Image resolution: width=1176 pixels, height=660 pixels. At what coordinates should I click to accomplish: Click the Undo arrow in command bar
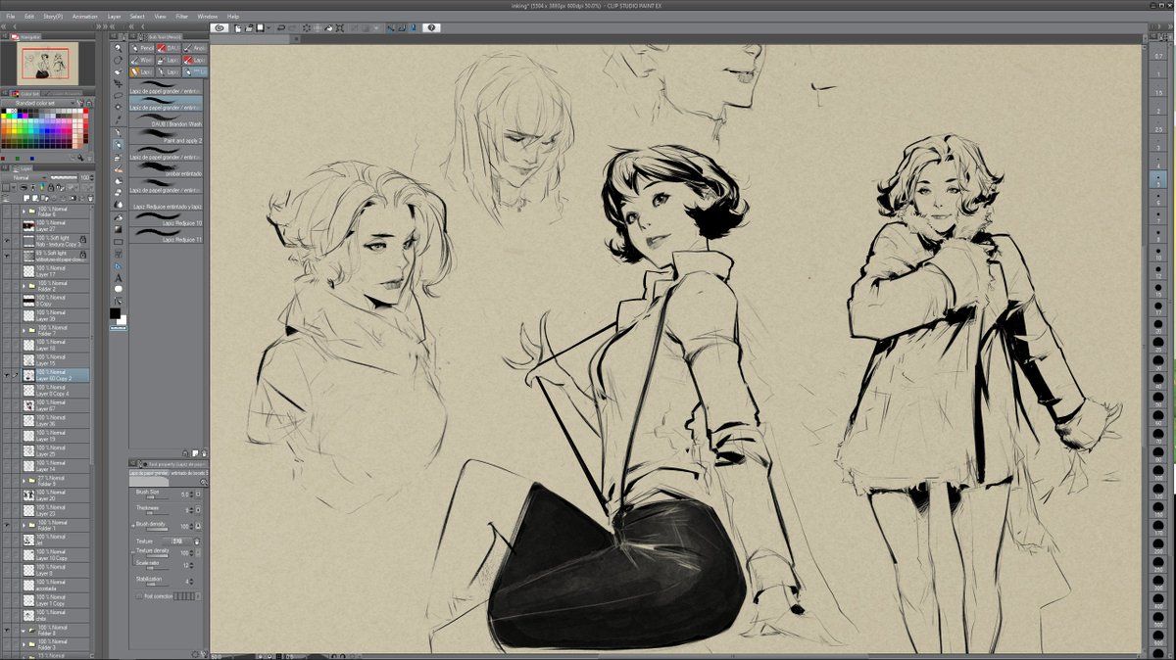click(280, 28)
